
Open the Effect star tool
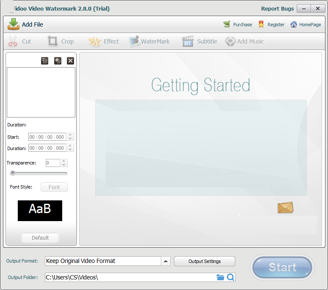pyautogui.click(x=95, y=41)
